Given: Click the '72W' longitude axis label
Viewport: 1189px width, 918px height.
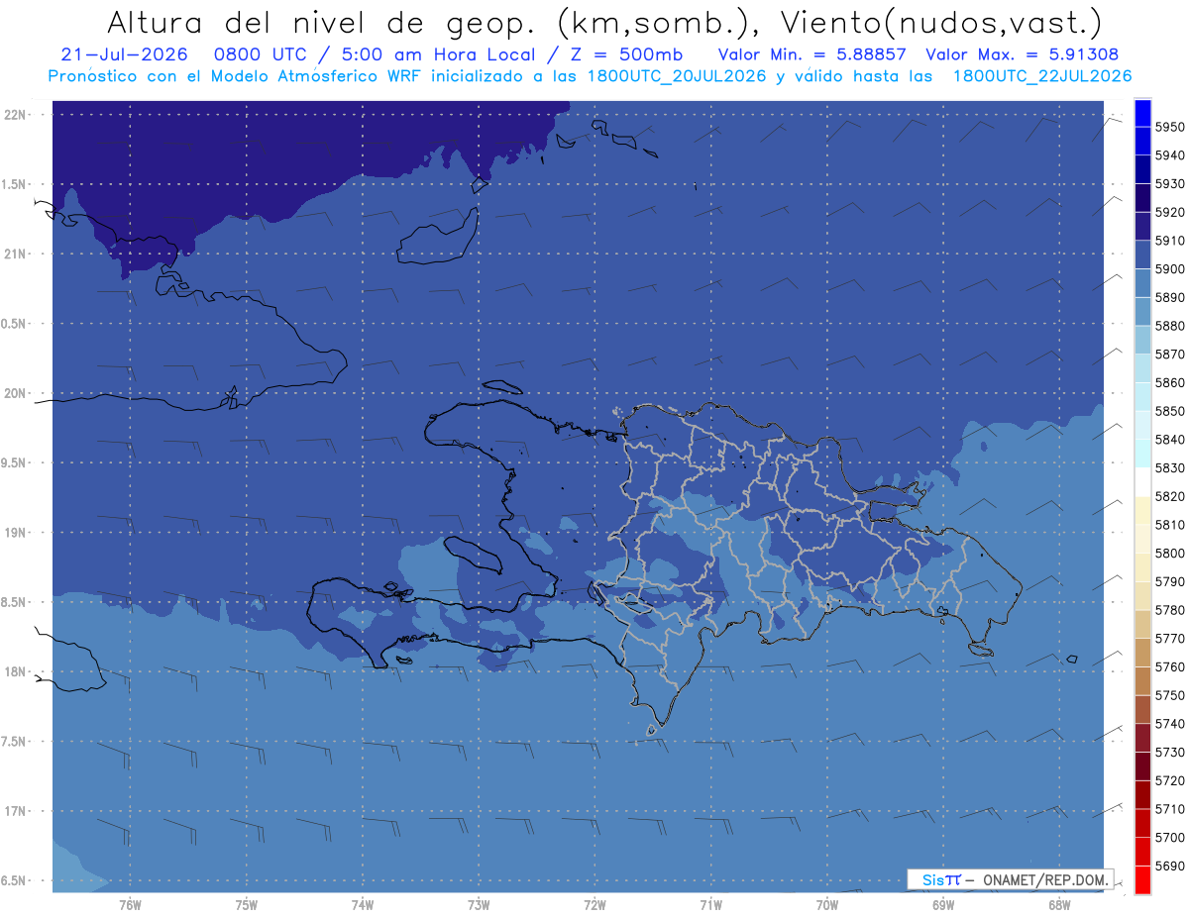Looking at the screenshot, I should [594, 904].
